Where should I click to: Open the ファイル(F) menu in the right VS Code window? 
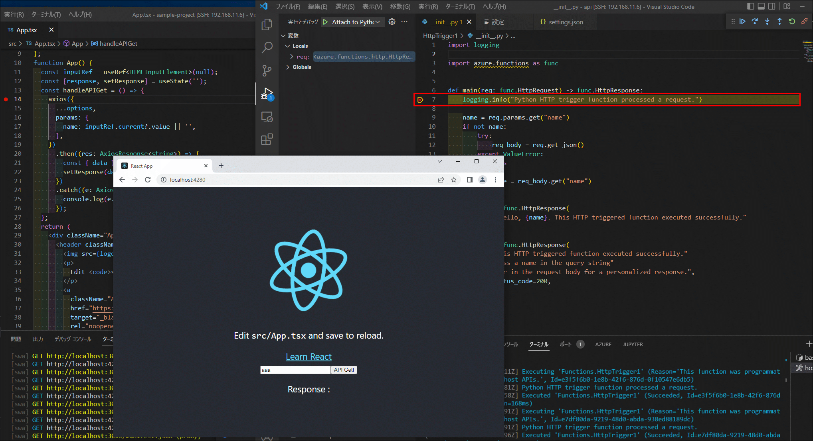pyautogui.click(x=288, y=6)
